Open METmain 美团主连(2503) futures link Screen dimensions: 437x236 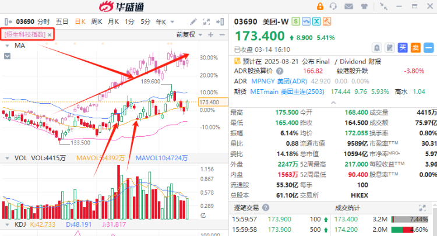[287, 91]
